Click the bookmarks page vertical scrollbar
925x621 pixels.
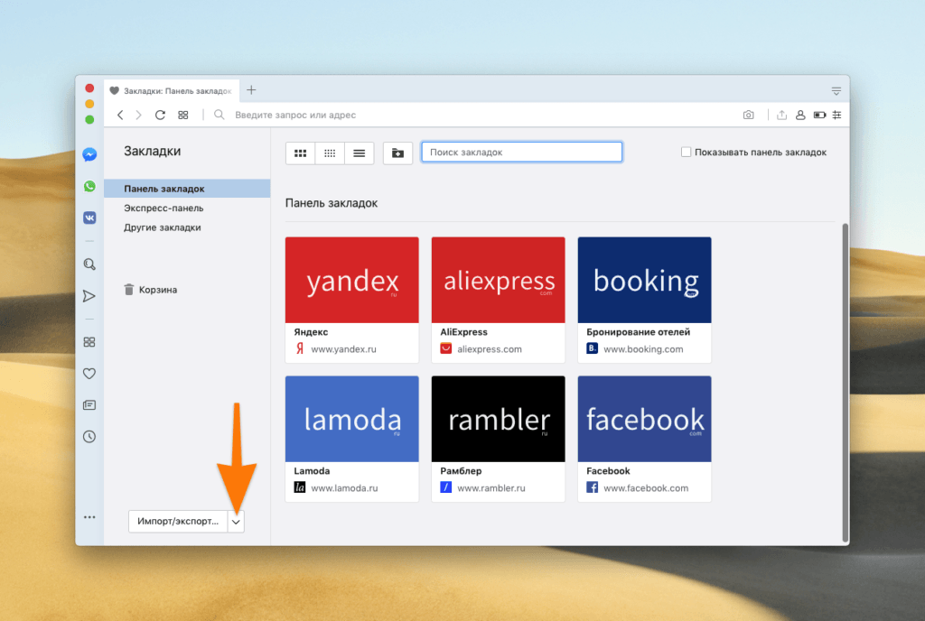846,383
